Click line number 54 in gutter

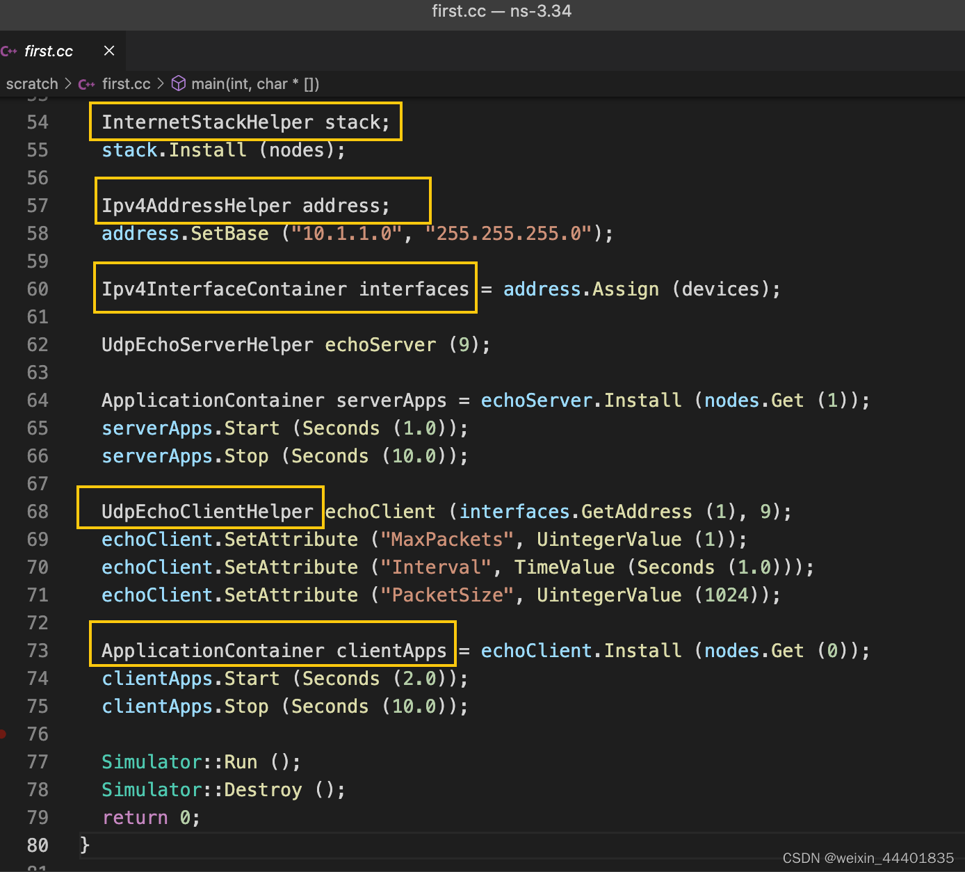pos(38,122)
